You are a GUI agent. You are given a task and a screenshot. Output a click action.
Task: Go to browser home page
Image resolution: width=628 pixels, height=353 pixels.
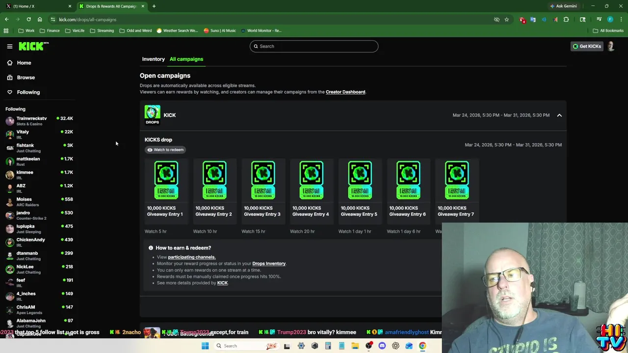[x=40, y=20]
